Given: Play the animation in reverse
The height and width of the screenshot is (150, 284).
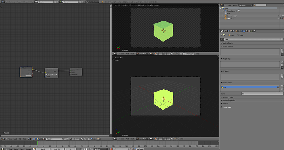Looking at the screenshot, I should pos(84,149).
